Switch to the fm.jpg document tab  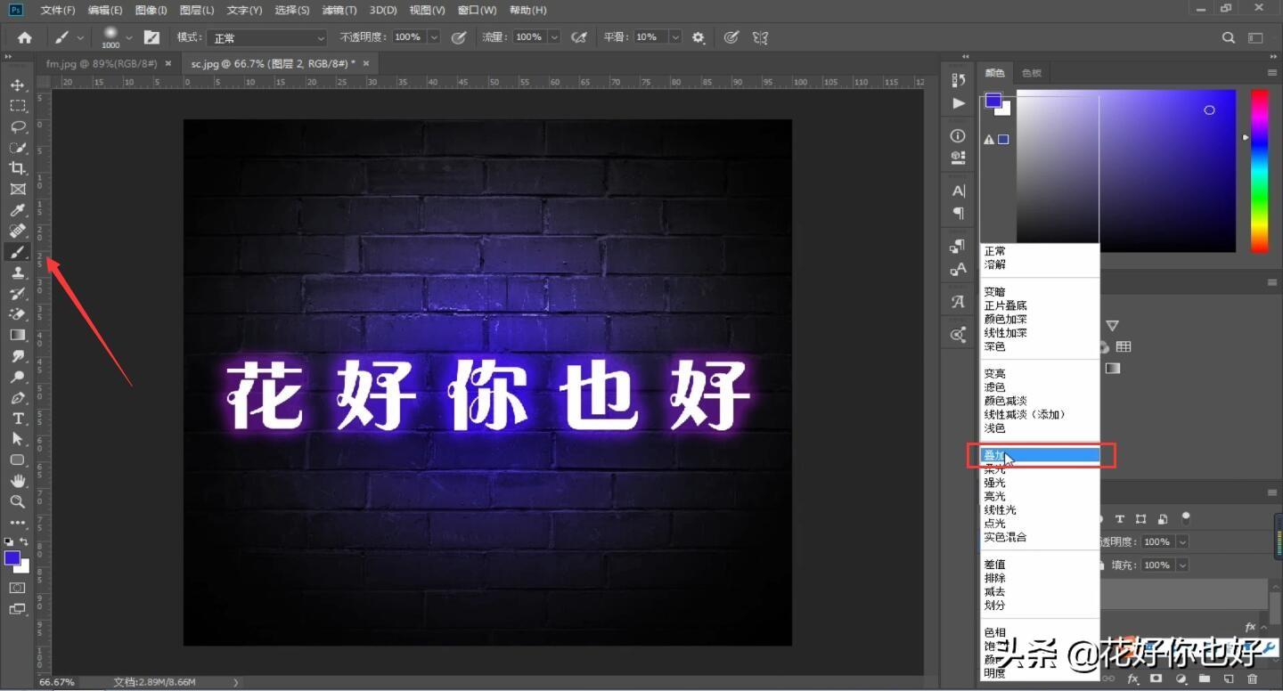tap(102, 63)
